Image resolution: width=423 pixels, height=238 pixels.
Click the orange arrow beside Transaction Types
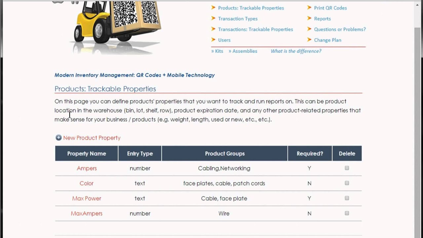pos(213,19)
